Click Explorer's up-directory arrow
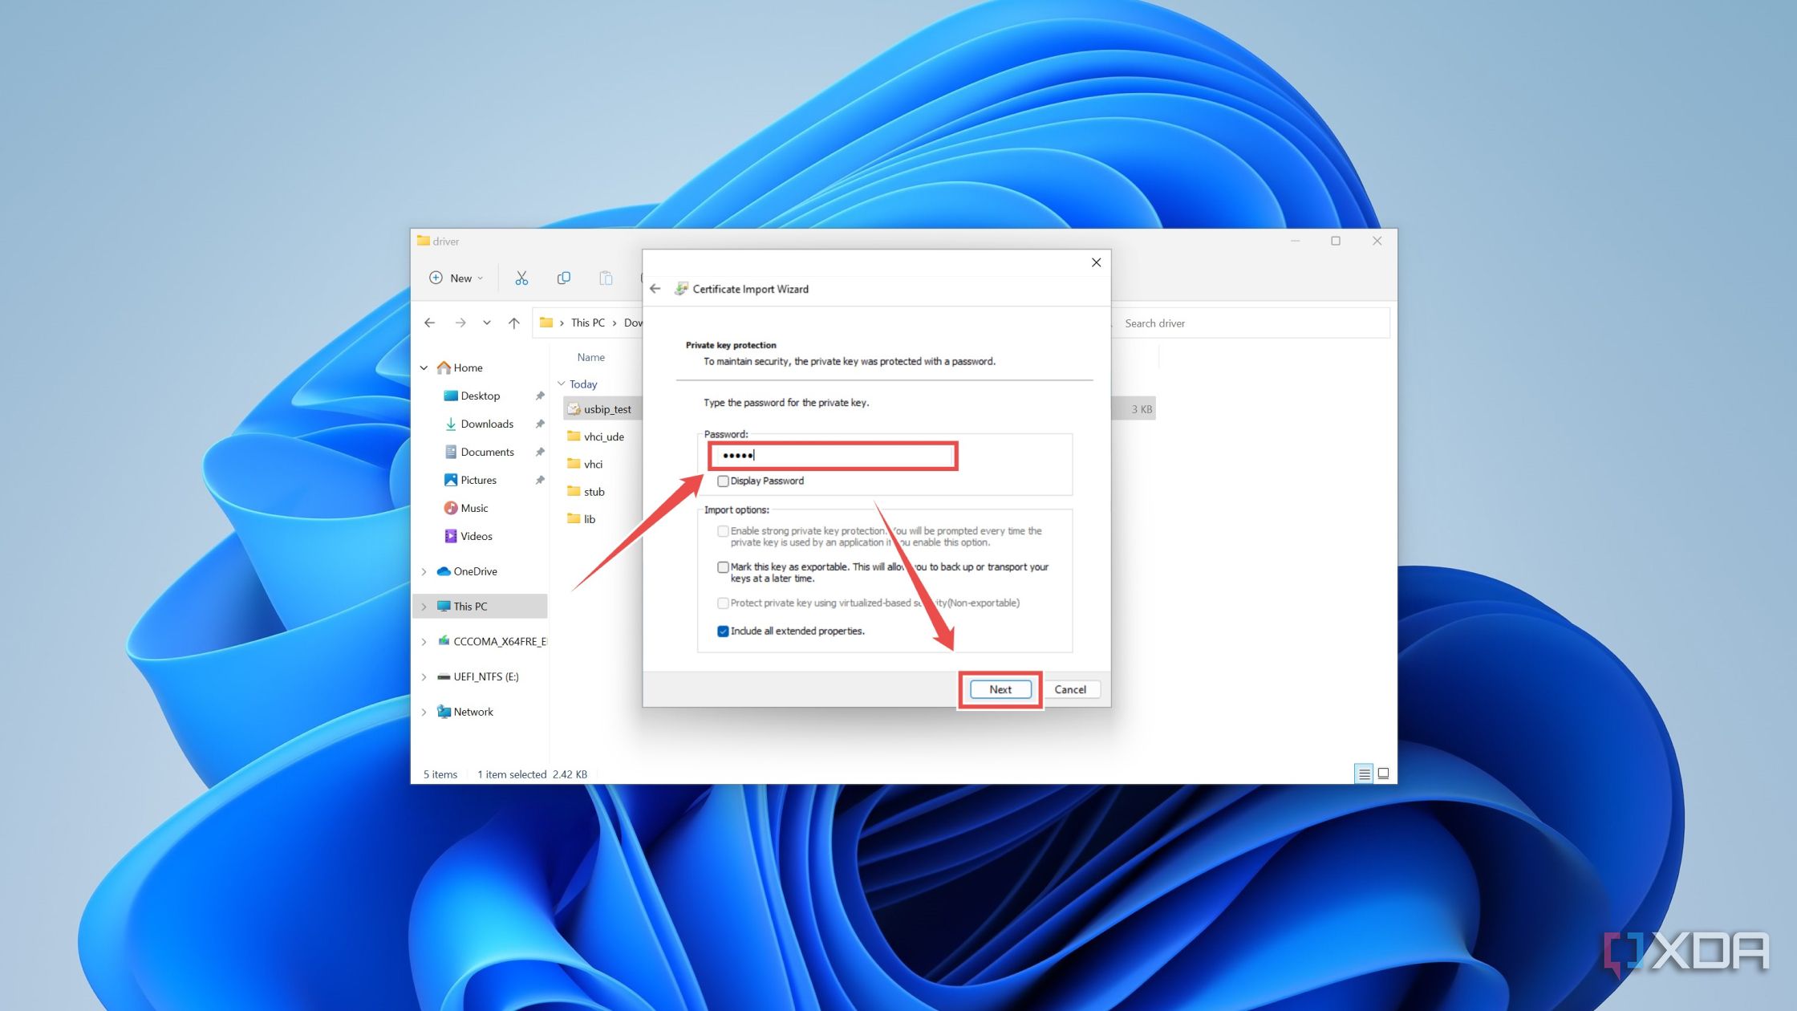Image resolution: width=1797 pixels, height=1011 pixels. [x=513, y=323]
